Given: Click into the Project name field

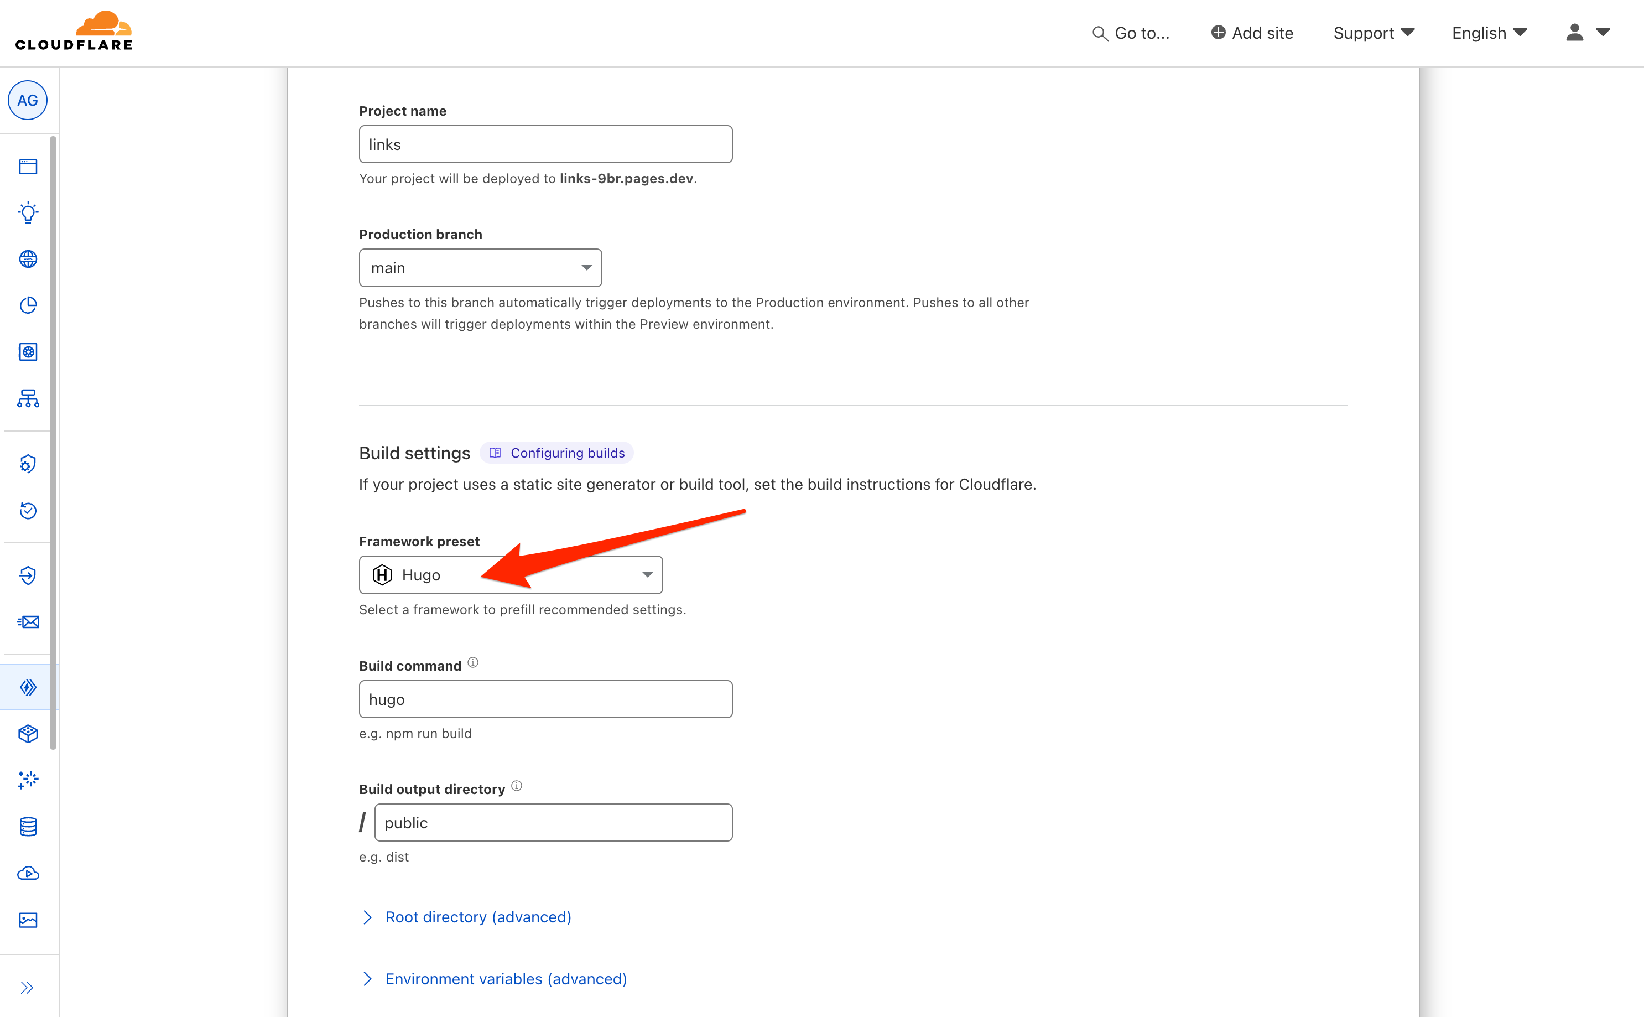Looking at the screenshot, I should (545, 144).
